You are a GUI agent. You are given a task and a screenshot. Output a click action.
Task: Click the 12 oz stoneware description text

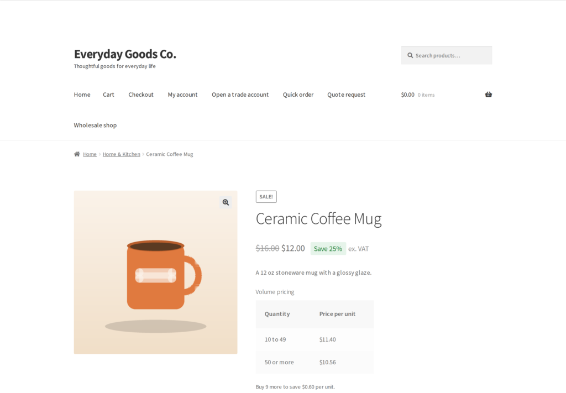point(313,273)
